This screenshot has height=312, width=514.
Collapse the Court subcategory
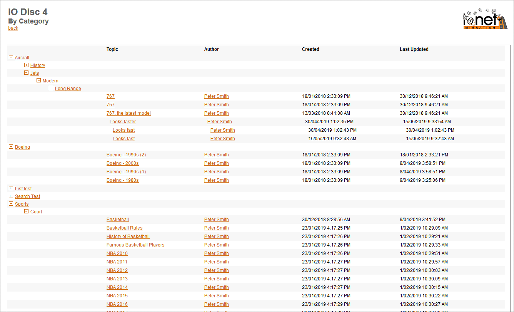26,211
